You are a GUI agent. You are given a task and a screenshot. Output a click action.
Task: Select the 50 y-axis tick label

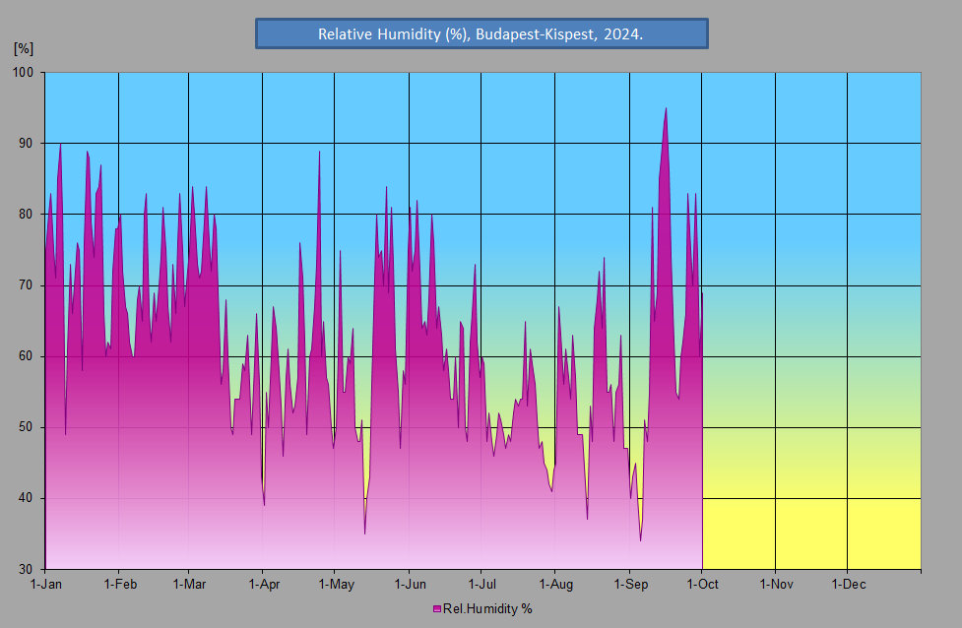click(26, 427)
